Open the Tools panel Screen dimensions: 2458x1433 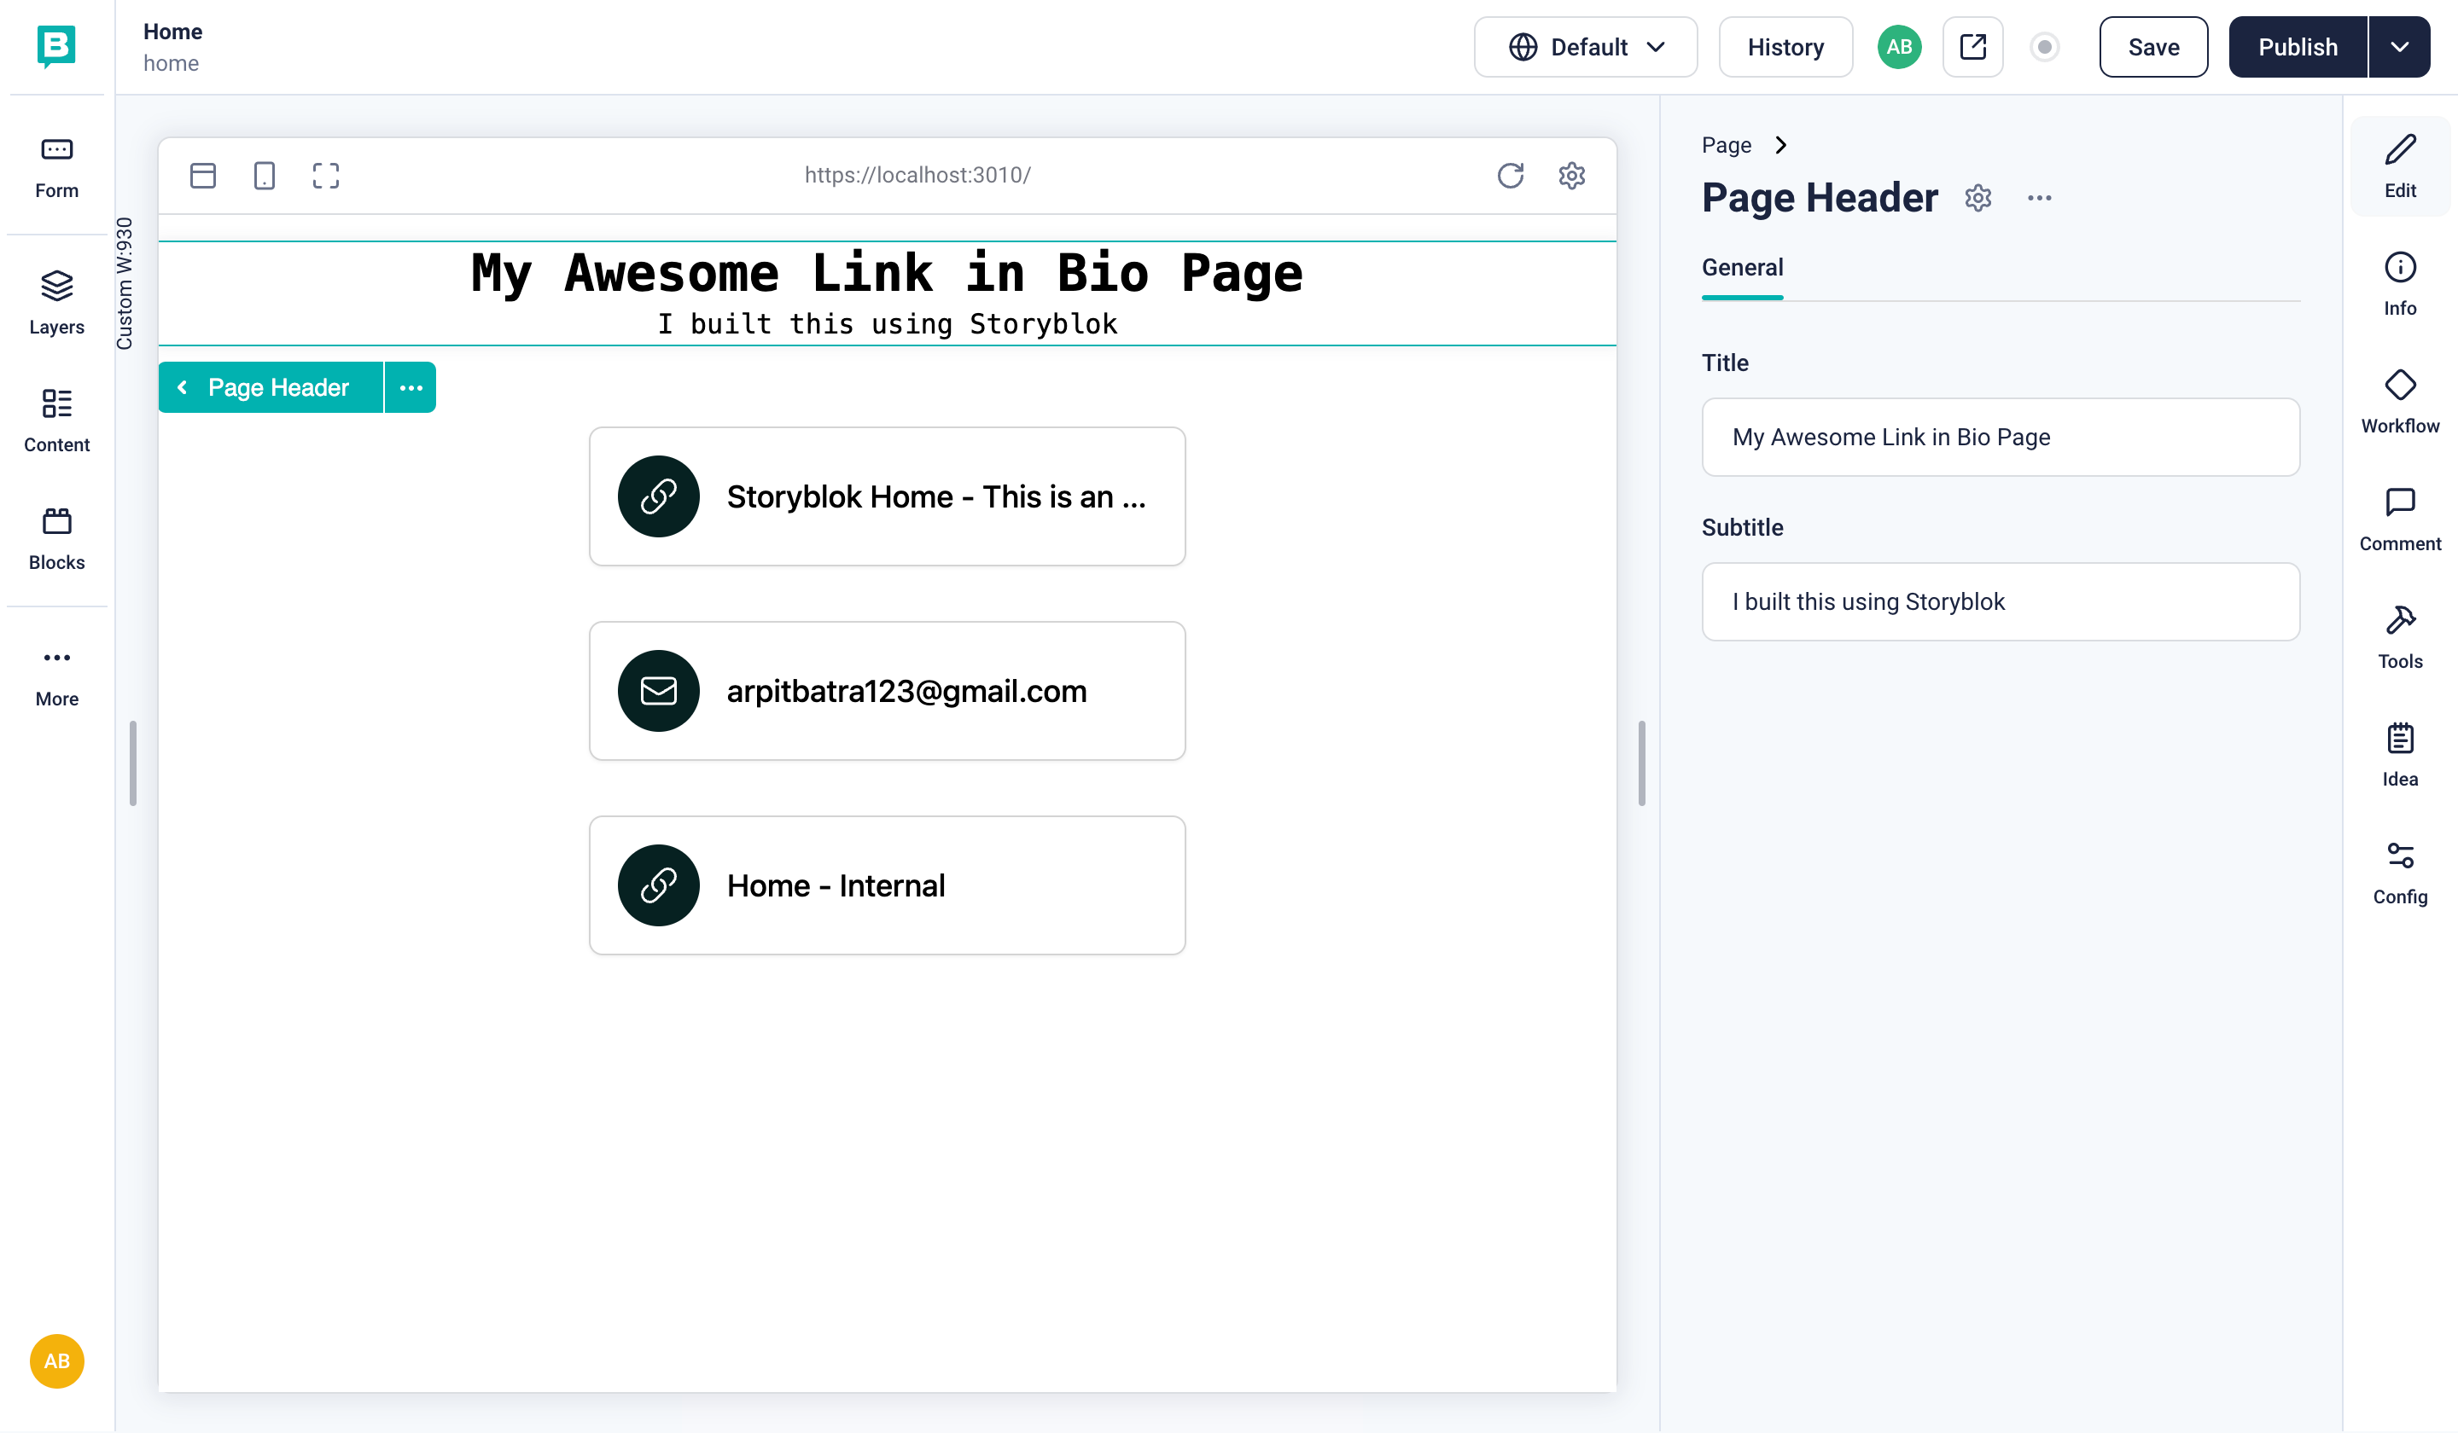pos(2399,637)
